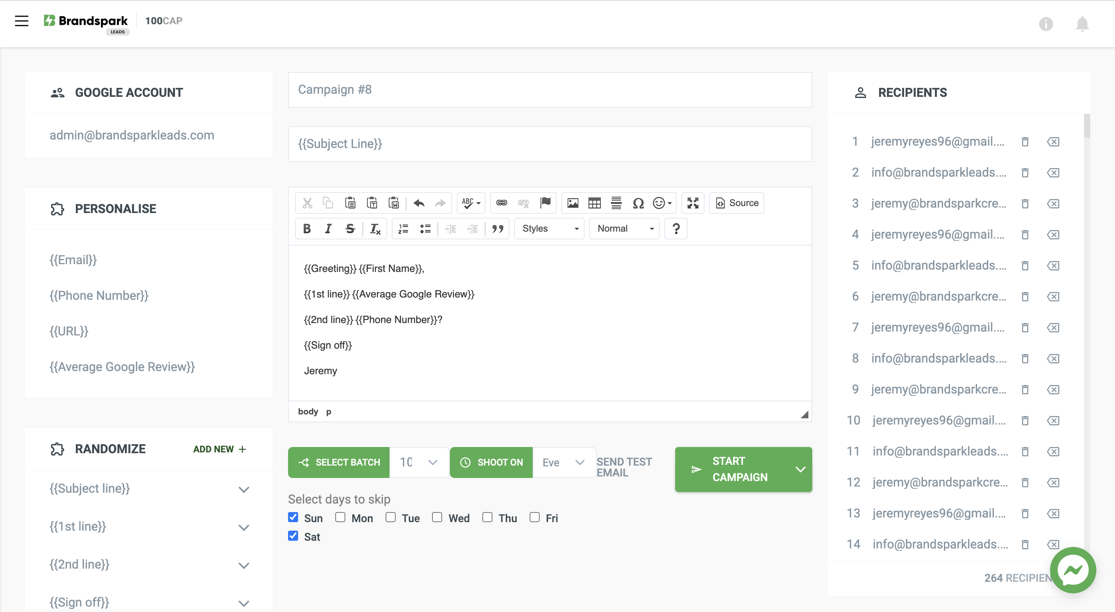Insert a link with the link icon

point(501,203)
